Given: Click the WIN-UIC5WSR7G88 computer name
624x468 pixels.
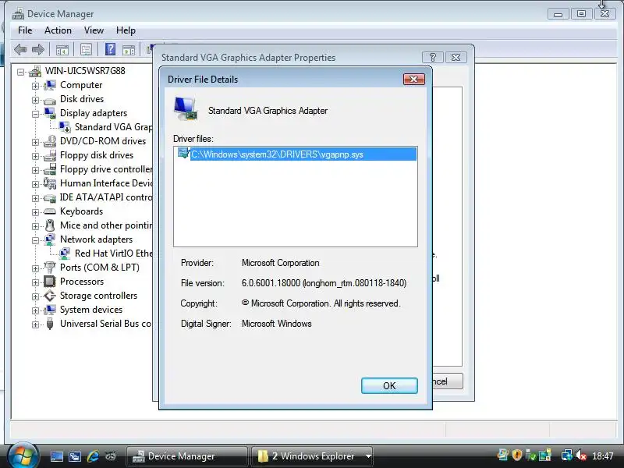Looking at the screenshot, I should coord(85,71).
